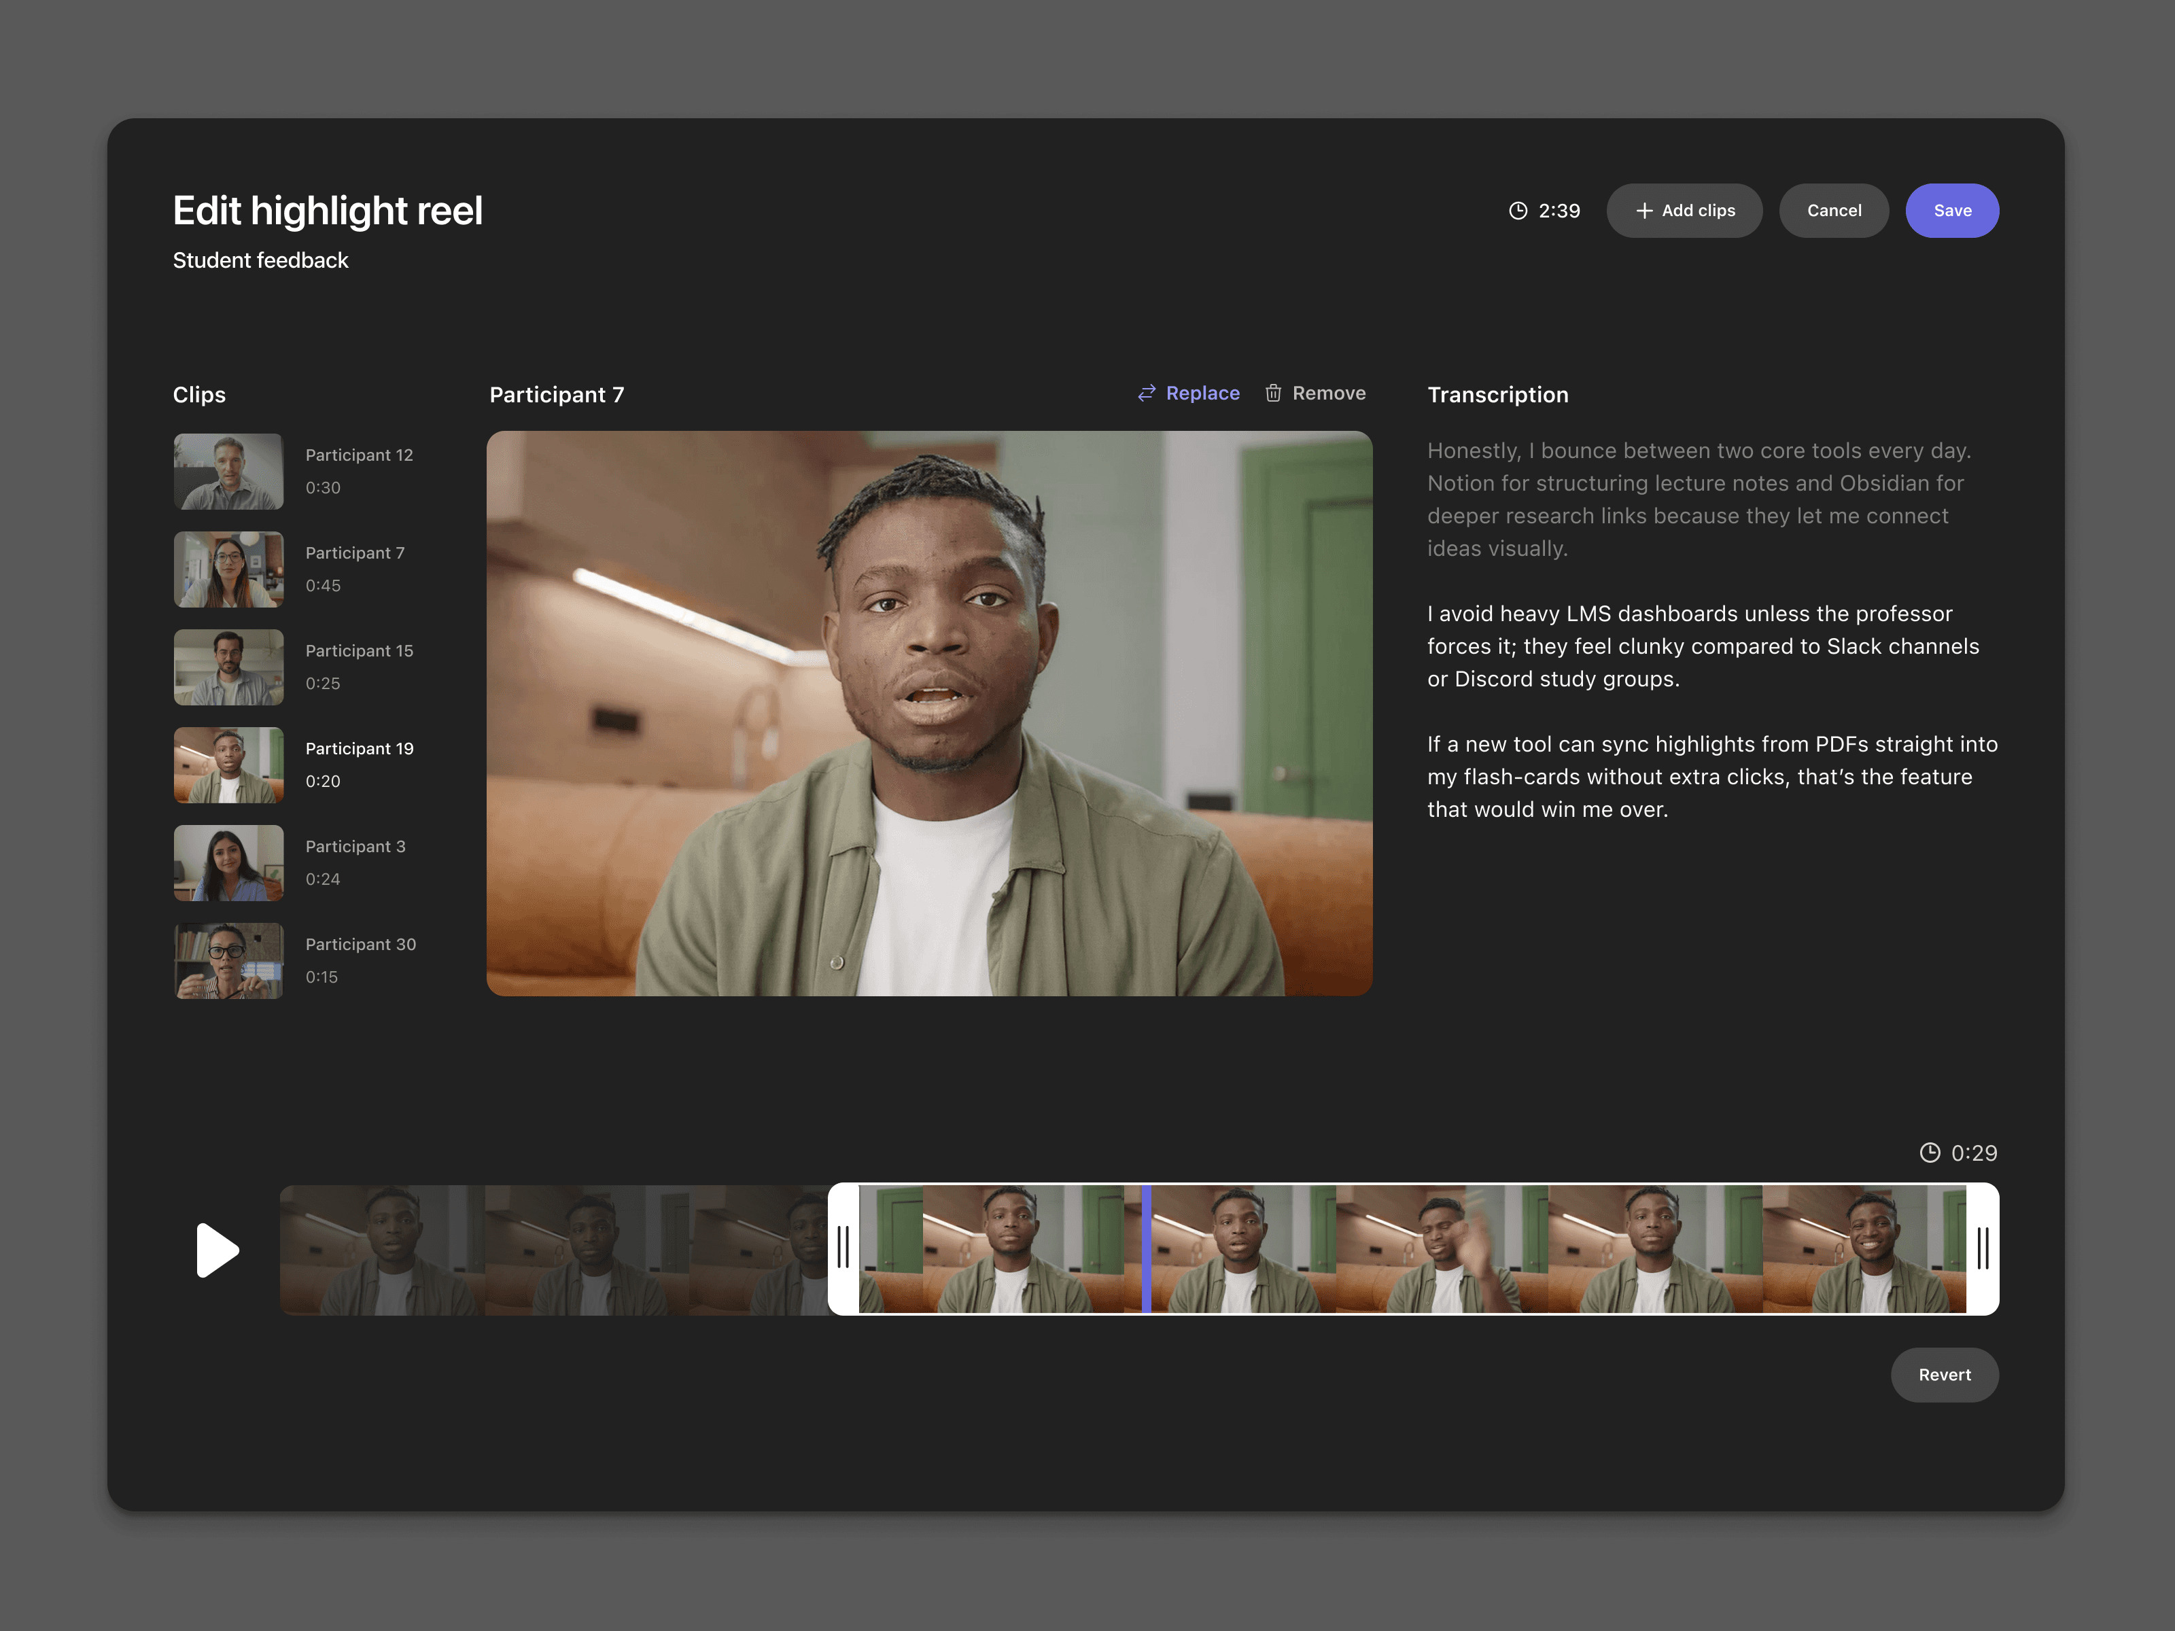Click the clock icon beside 0:29
Image resolution: width=2175 pixels, height=1631 pixels.
[1929, 1152]
